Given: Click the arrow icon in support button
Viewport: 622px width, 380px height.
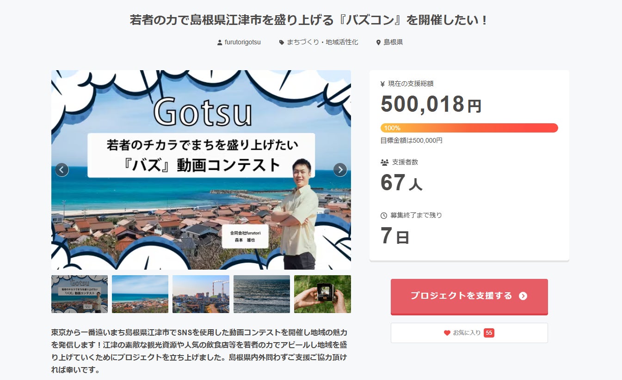Looking at the screenshot, I should [523, 296].
